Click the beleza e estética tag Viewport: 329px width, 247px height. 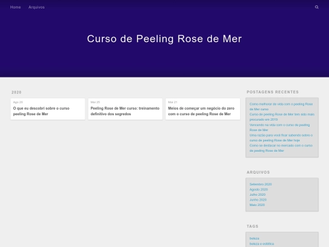pos(262,243)
